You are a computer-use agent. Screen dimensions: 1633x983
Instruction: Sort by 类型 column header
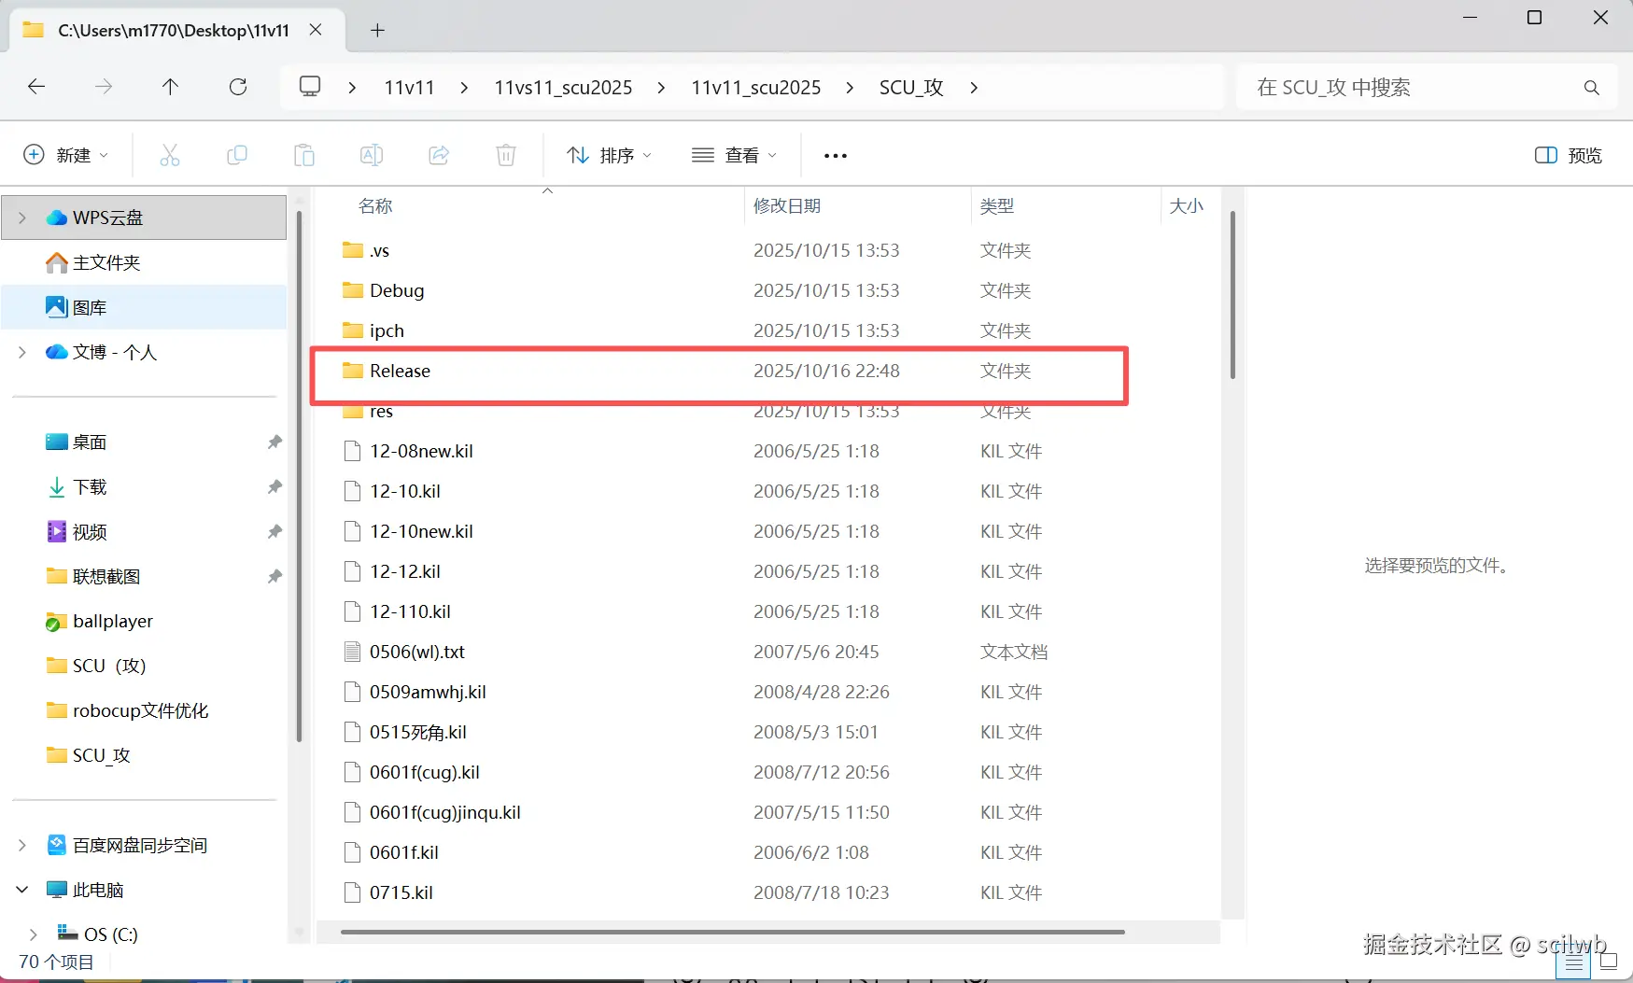997,205
